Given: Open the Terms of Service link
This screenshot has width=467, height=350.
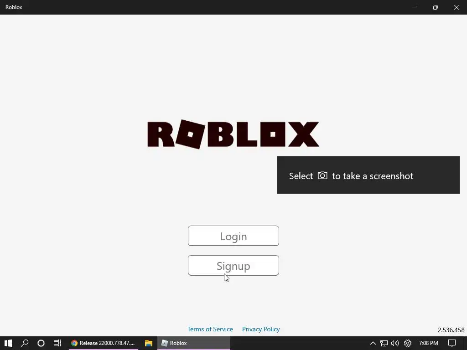Looking at the screenshot, I should pos(210,329).
